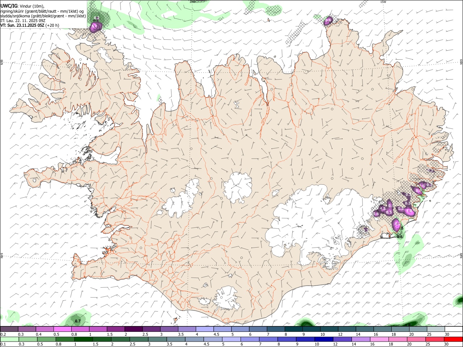463x347 pixels.
Task: Pick the bottom legend swatch between 1 and 1.5
Action: tap(84, 339)
